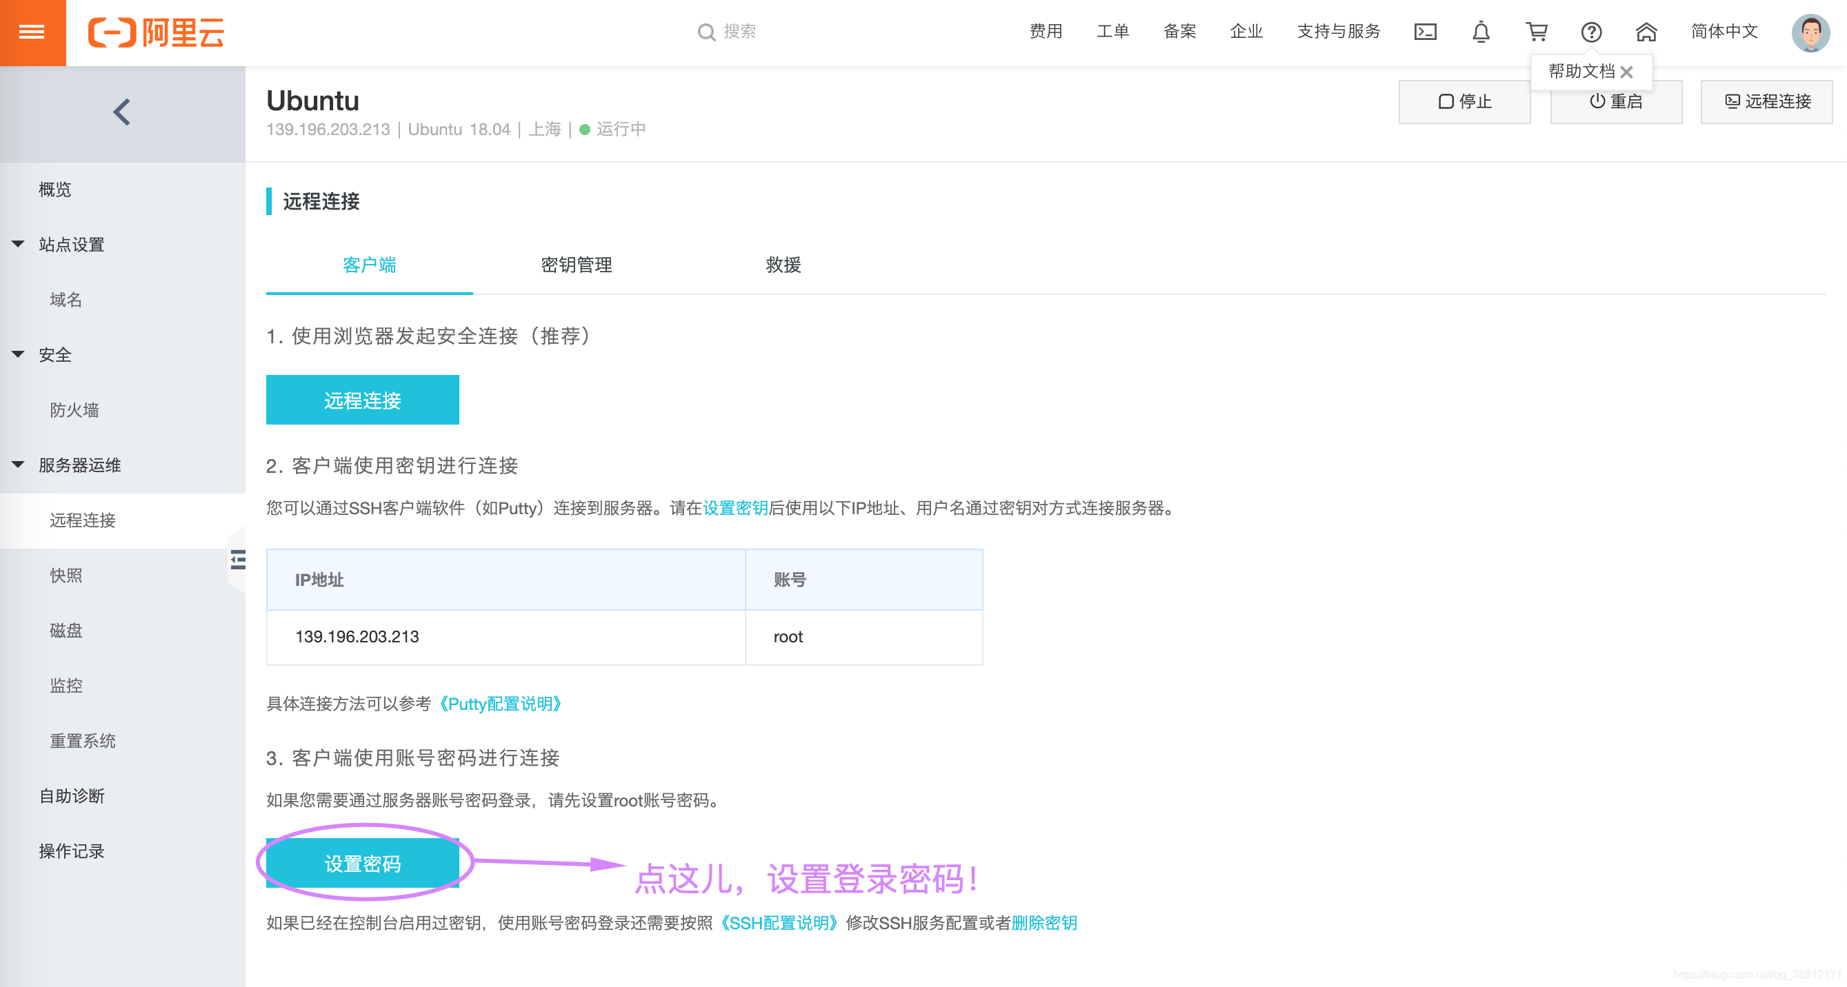This screenshot has width=1847, height=987.
Task: Collapse the 安全 sidebar group
Action: click(x=19, y=355)
